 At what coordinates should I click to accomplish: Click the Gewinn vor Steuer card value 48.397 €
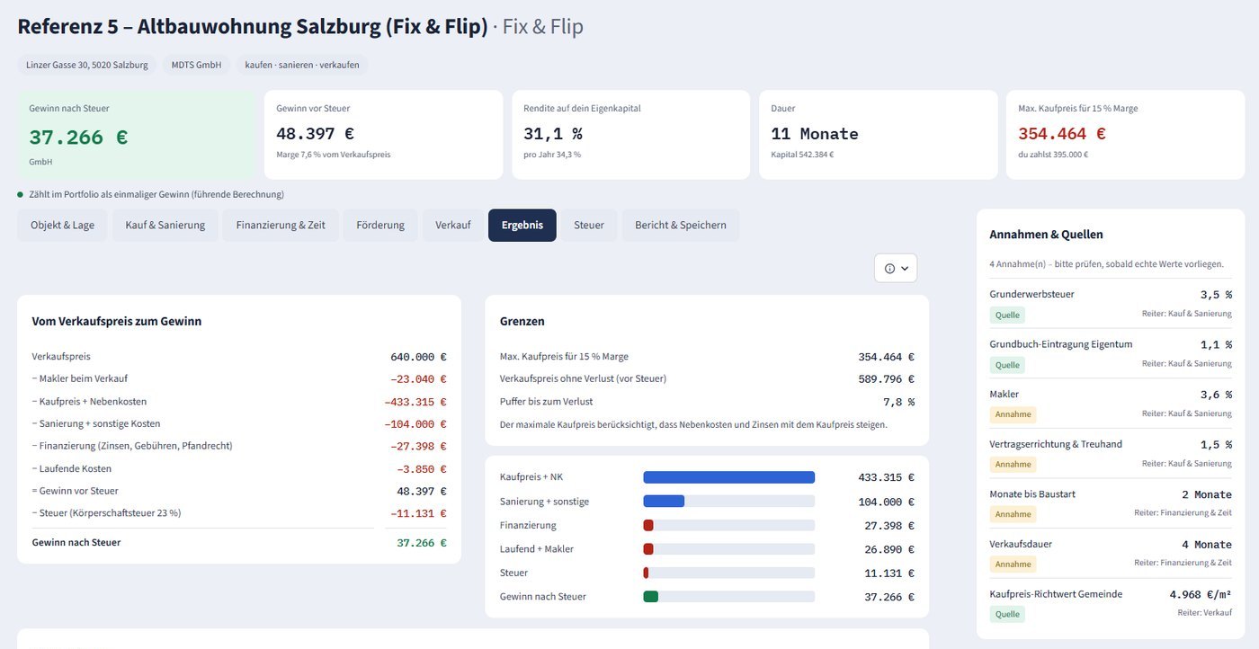[315, 134]
